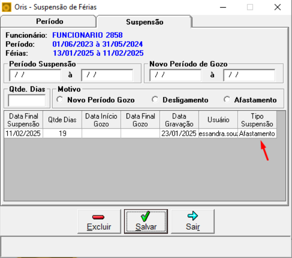Click the Qtde Dias column header

tap(62, 120)
